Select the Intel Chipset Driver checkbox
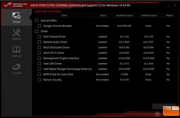 pos(39,37)
